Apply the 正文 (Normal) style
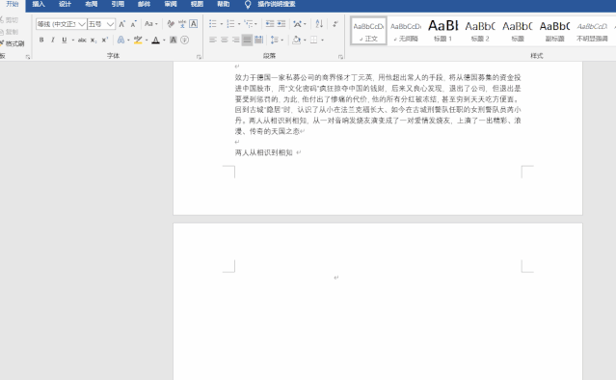This screenshot has width=616, height=380. click(x=368, y=31)
